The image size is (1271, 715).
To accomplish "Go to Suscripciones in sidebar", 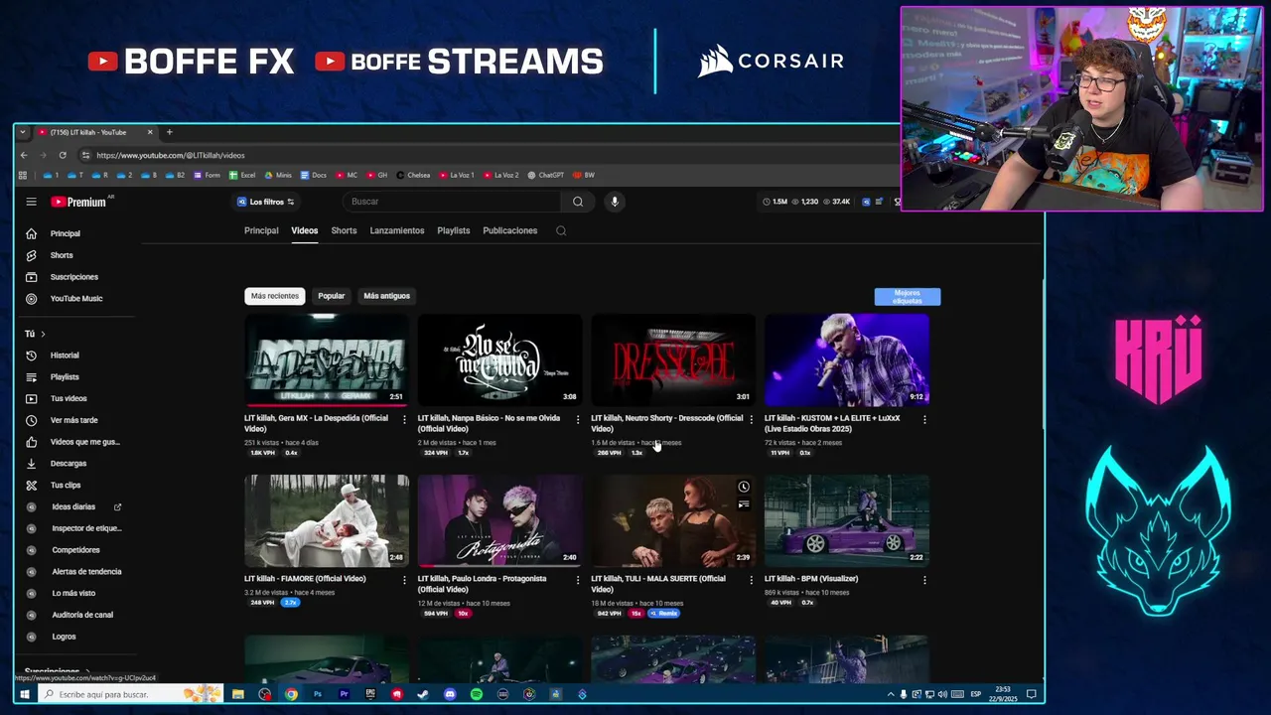I will tap(74, 277).
